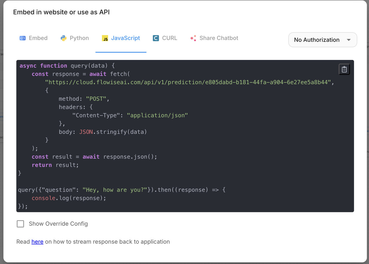369x264 pixels.
Task: Click 'Embed in website or use as API' title
Action: (61, 12)
